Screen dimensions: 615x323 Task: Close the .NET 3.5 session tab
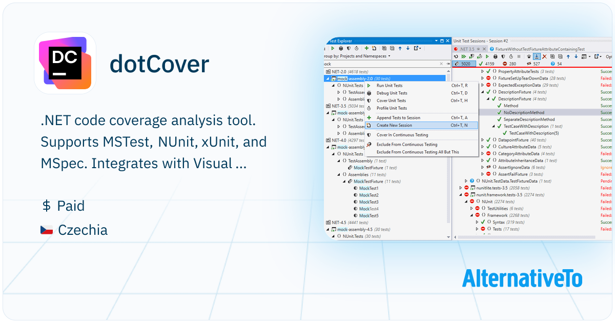(x=484, y=49)
